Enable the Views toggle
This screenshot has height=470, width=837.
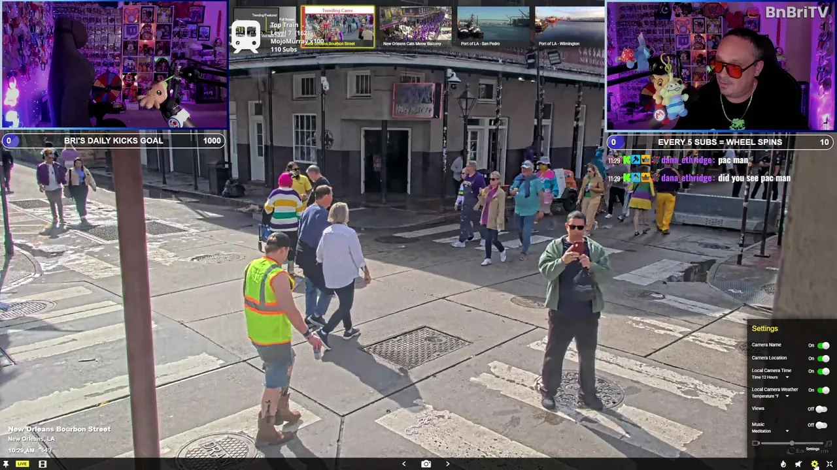821,409
